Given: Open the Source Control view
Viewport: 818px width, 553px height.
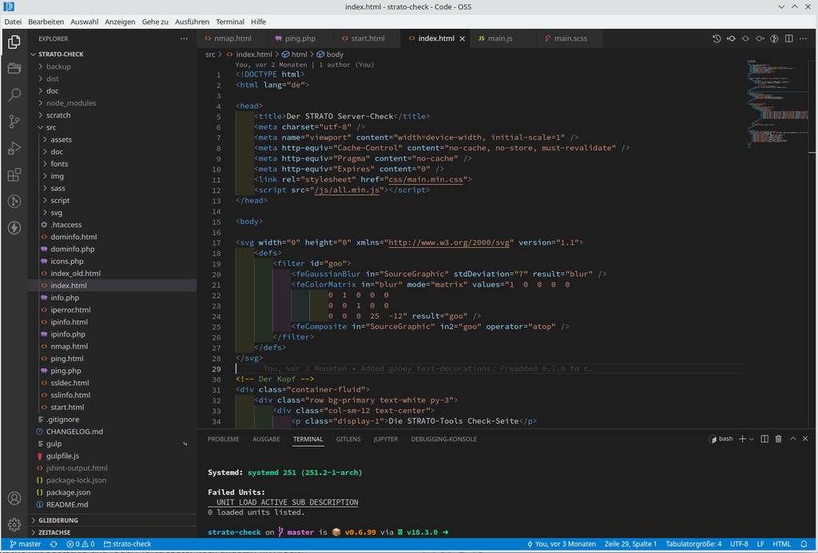Looking at the screenshot, I should point(14,121).
